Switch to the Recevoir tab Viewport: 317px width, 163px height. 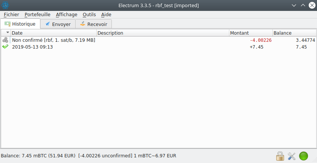(94, 24)
